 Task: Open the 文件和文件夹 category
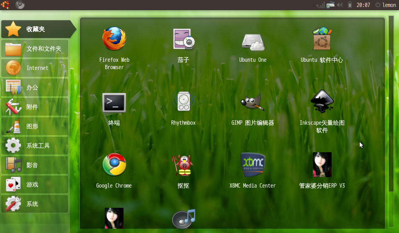click(x=35, y=49)
